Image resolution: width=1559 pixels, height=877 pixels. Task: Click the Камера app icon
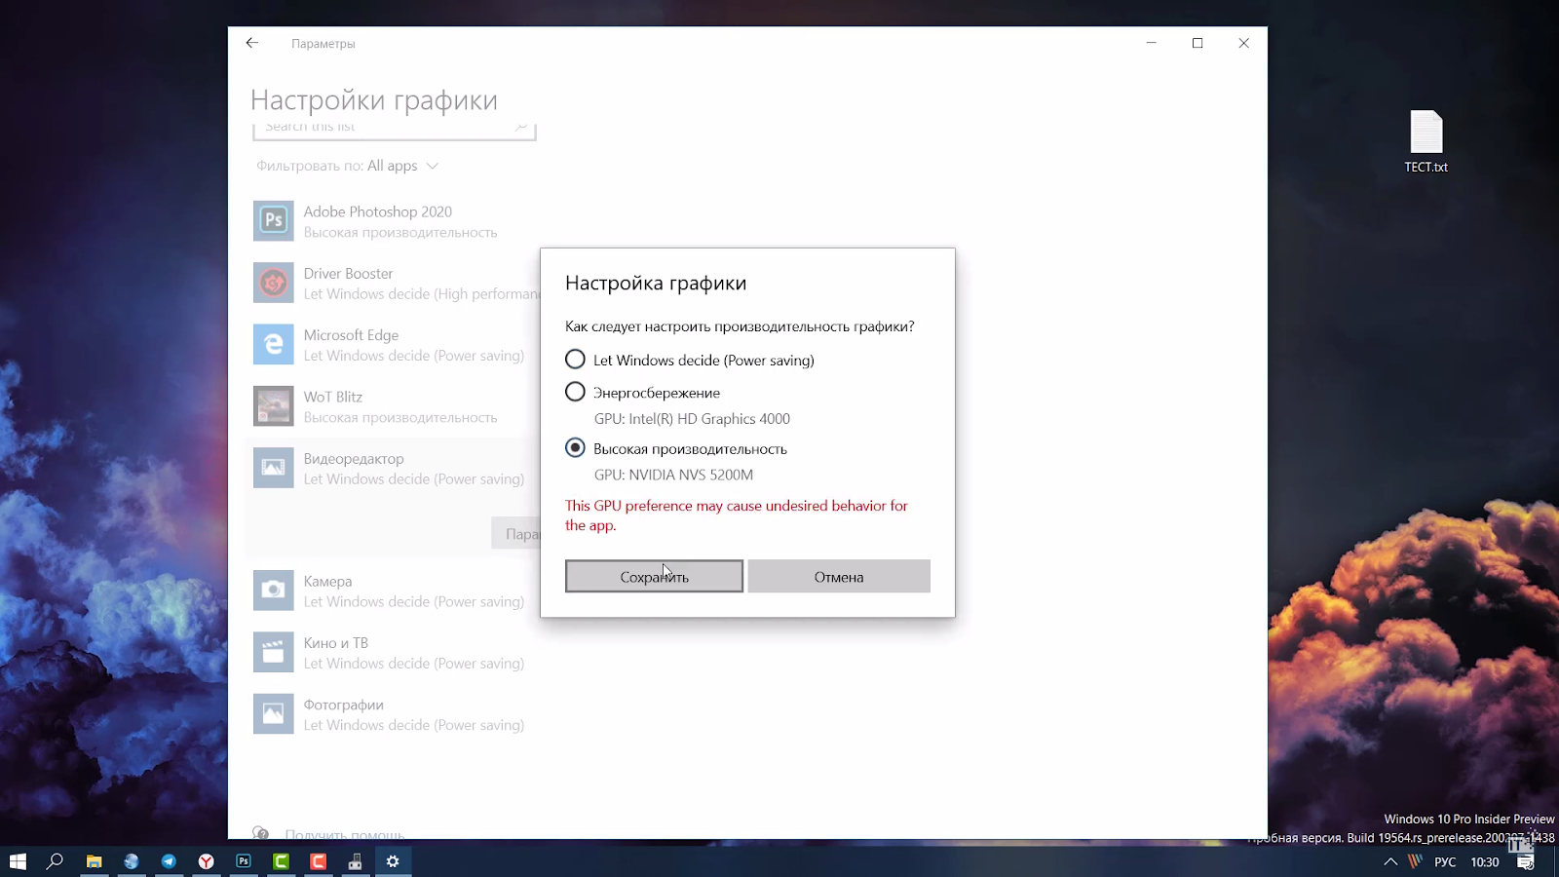274,591
